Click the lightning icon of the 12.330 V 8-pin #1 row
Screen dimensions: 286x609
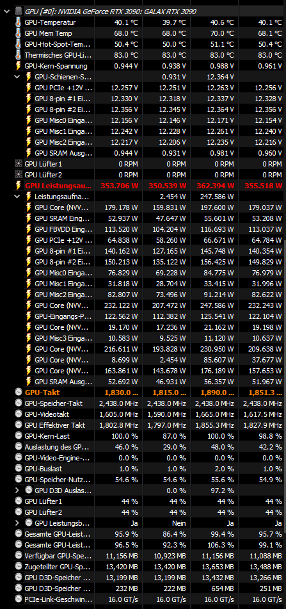pos(28,98)
